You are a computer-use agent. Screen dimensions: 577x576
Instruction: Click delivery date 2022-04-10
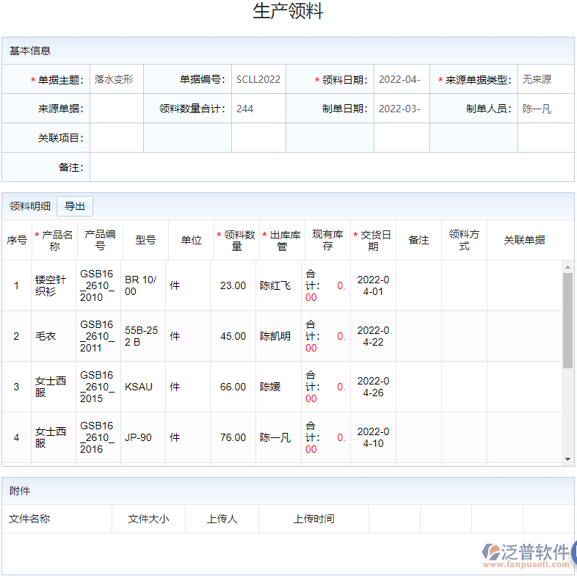click(x=373, y=437)
